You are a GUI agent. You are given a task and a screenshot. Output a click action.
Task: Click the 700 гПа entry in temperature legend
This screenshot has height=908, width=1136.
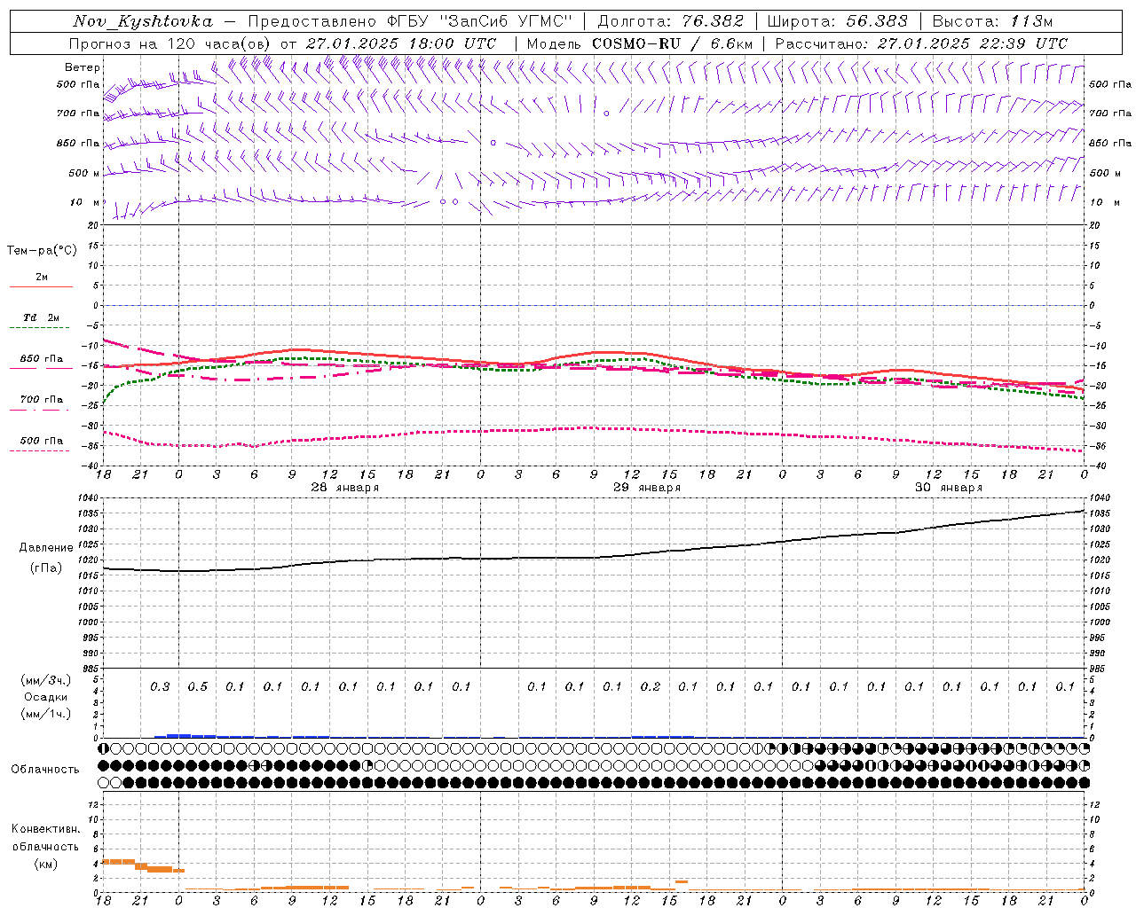click(42, 400)
